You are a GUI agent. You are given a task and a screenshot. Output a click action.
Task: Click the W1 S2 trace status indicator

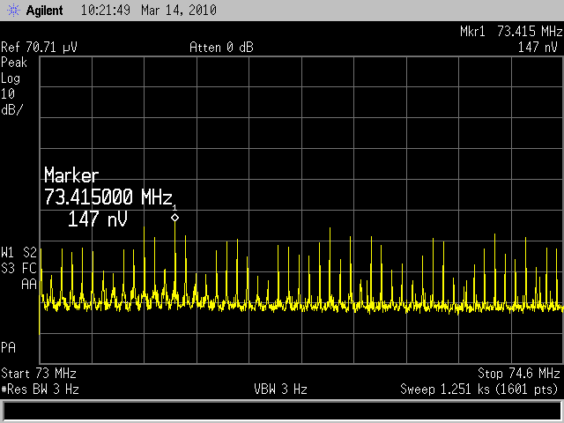click(19, 251)
